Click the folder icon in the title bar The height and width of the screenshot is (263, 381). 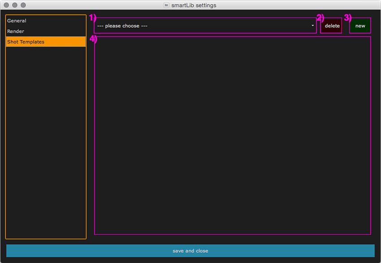click(167, 5)
